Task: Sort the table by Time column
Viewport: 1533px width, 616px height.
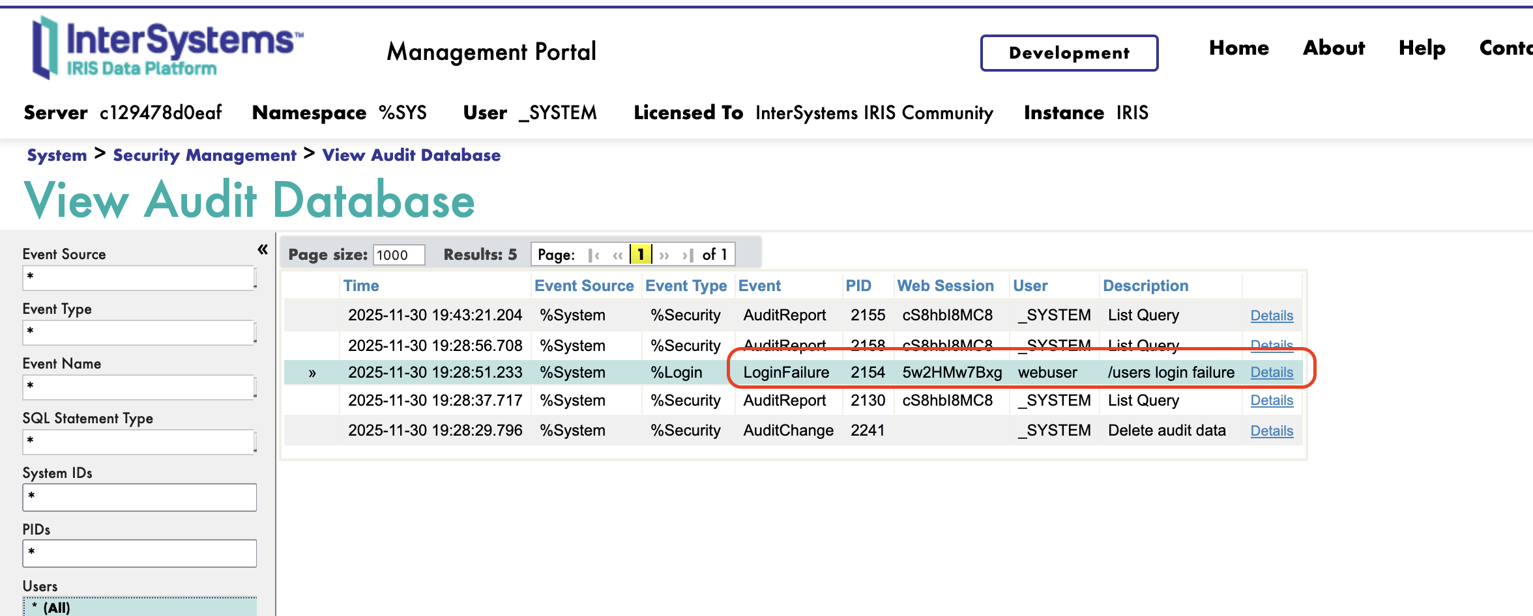Action: point(361,286)
